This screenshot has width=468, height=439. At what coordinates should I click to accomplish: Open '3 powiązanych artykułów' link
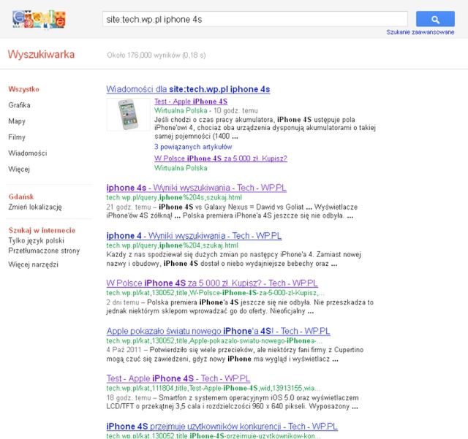[x=193, y=147]
